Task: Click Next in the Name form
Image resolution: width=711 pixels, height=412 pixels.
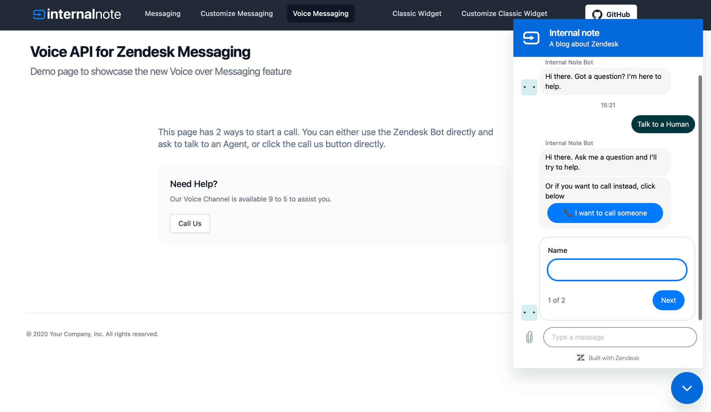Action: pos(668,300)
